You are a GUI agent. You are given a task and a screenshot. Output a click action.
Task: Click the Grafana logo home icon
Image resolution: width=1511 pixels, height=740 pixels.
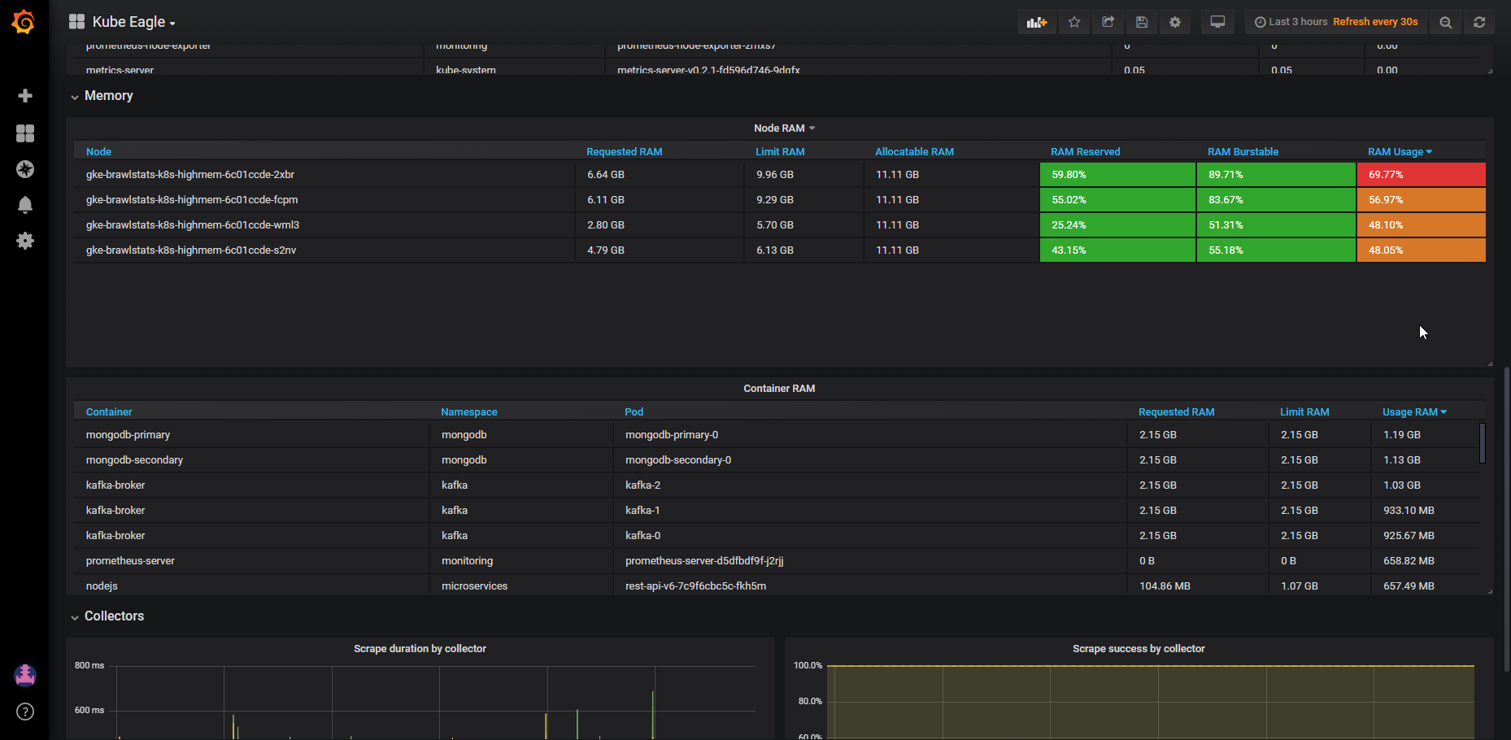pyautogui.click(x=24, y=22)
